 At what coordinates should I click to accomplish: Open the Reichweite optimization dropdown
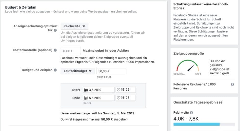click(74, 26)
